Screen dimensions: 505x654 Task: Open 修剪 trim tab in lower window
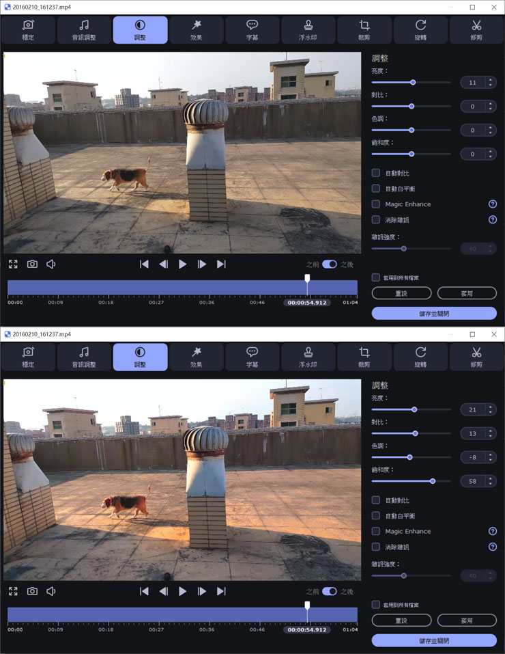(476, 357)
